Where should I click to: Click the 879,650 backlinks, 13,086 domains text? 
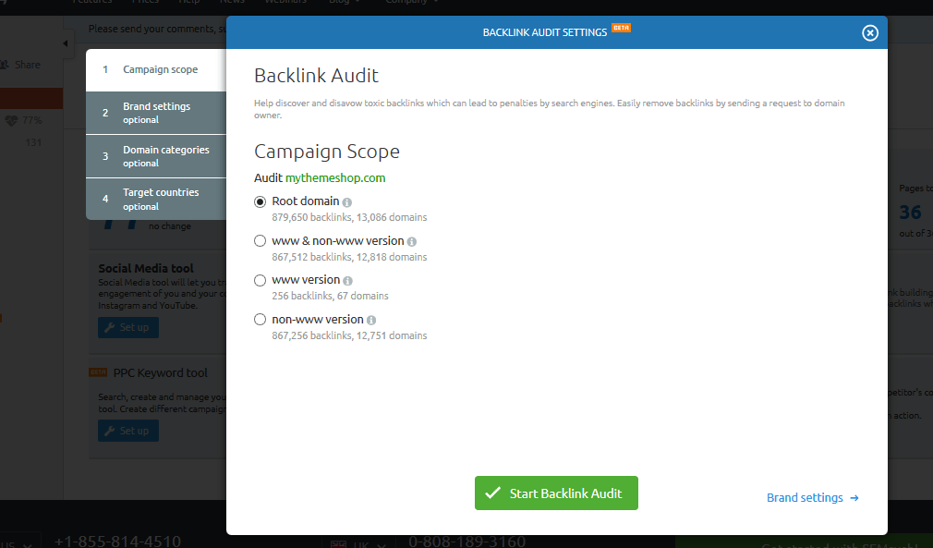(349, 217)
